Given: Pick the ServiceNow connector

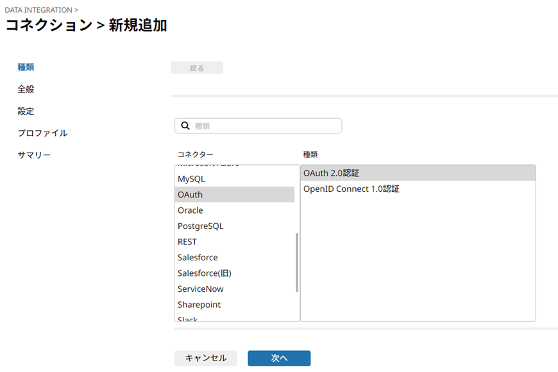Looking at the screenshot, I should pos(235,289).
